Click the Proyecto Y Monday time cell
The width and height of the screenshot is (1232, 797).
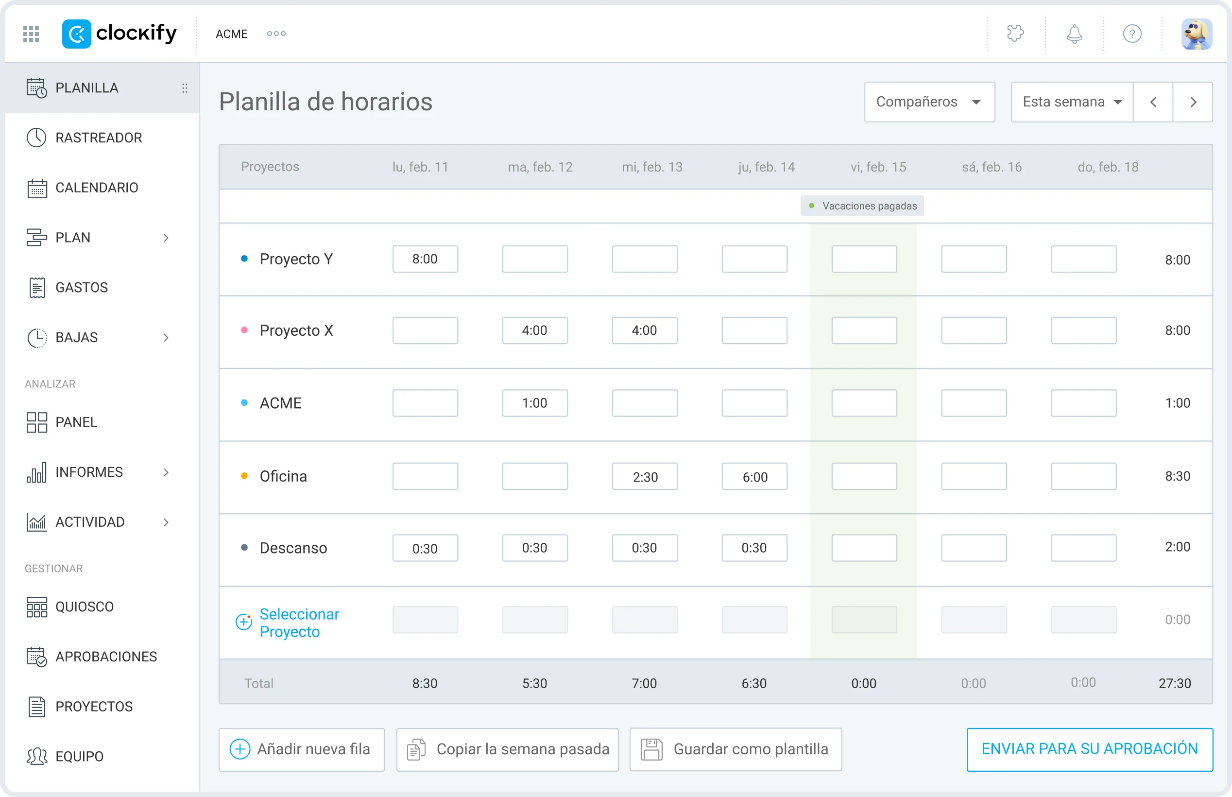click(x=425, y=259)
